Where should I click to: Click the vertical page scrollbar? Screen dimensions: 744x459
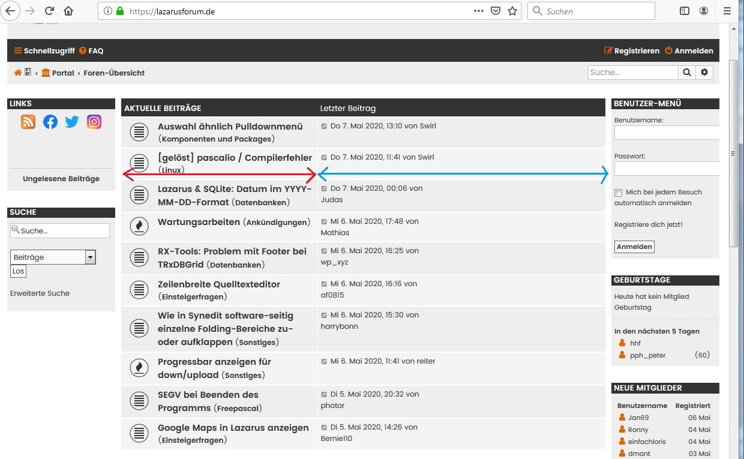point(733,153)
